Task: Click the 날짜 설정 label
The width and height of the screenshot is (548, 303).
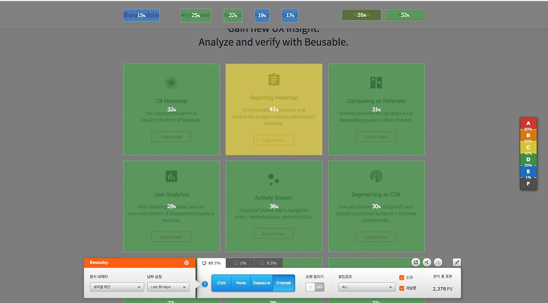Action: [155, 277]
